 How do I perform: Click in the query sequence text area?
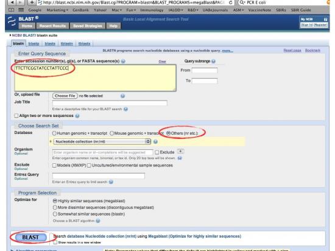95,78
